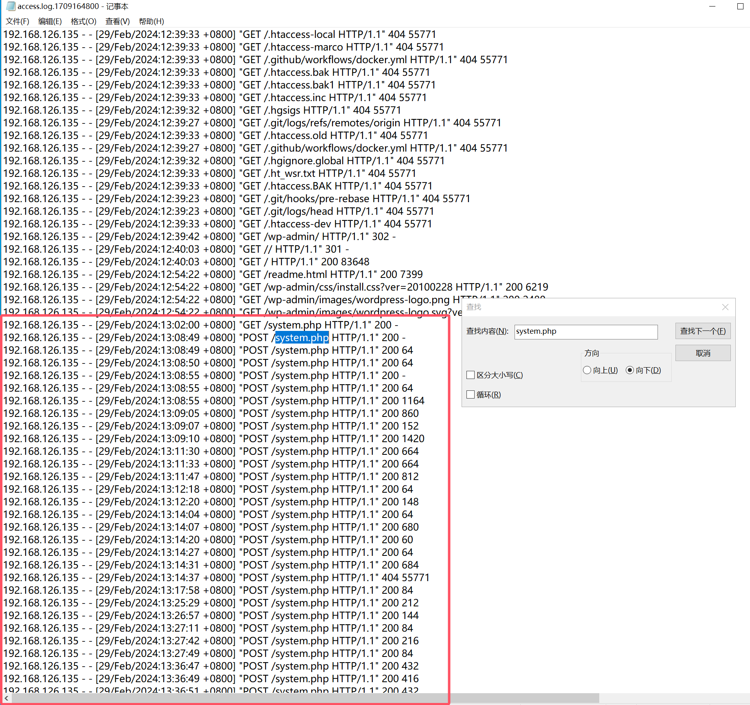The width and height of the screenshot is (750, 705).
Task: Click the GET // HTTP/1.1 301 line
Action: click(x=176, y=249)
